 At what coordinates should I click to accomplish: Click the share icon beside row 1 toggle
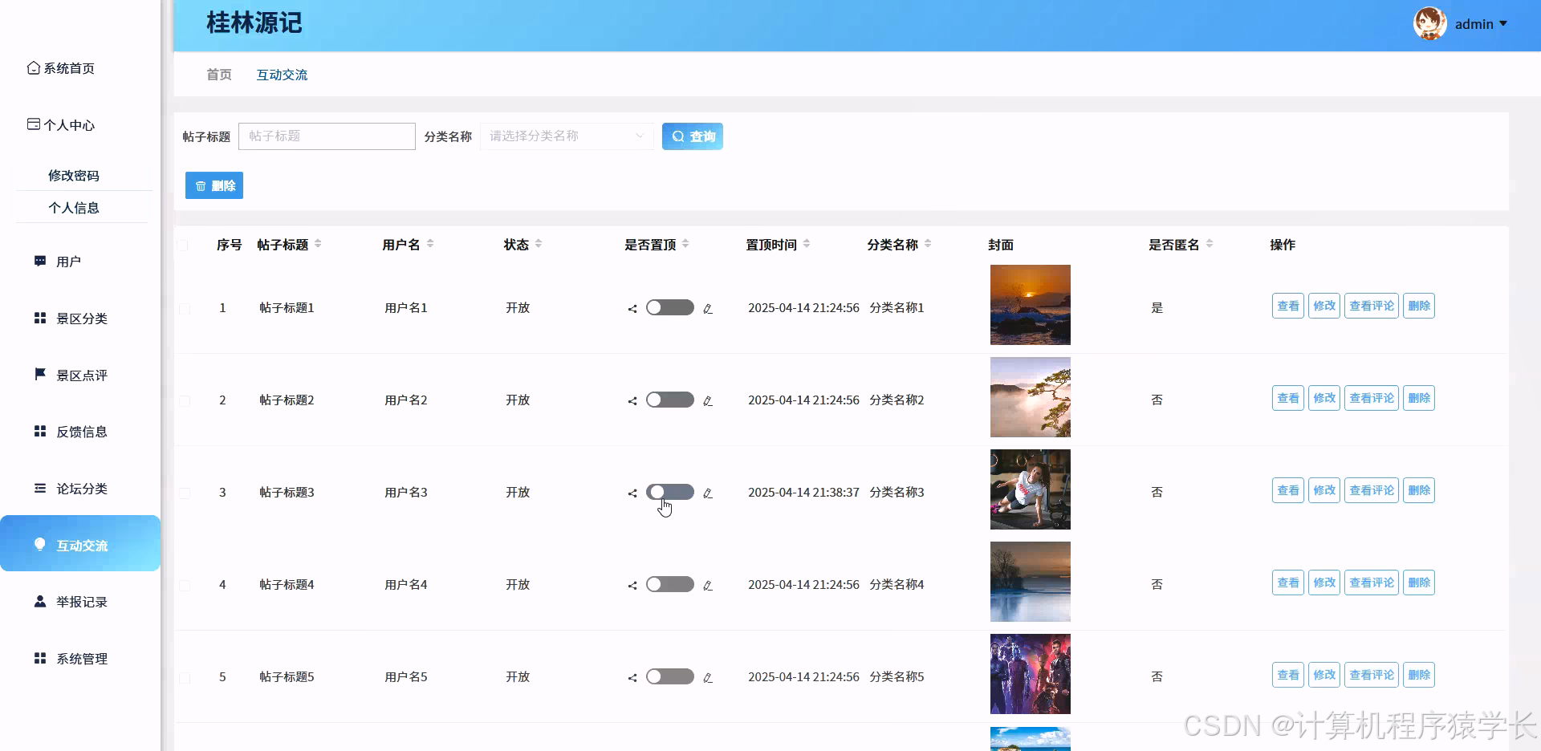pyautogui.click(x=631, y=308)
